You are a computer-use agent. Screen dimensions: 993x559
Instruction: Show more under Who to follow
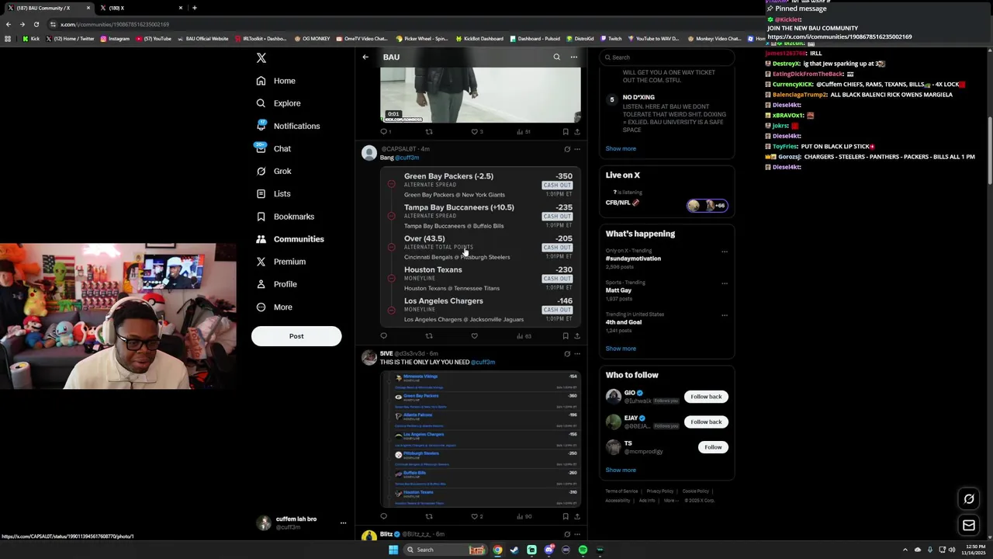621,470
